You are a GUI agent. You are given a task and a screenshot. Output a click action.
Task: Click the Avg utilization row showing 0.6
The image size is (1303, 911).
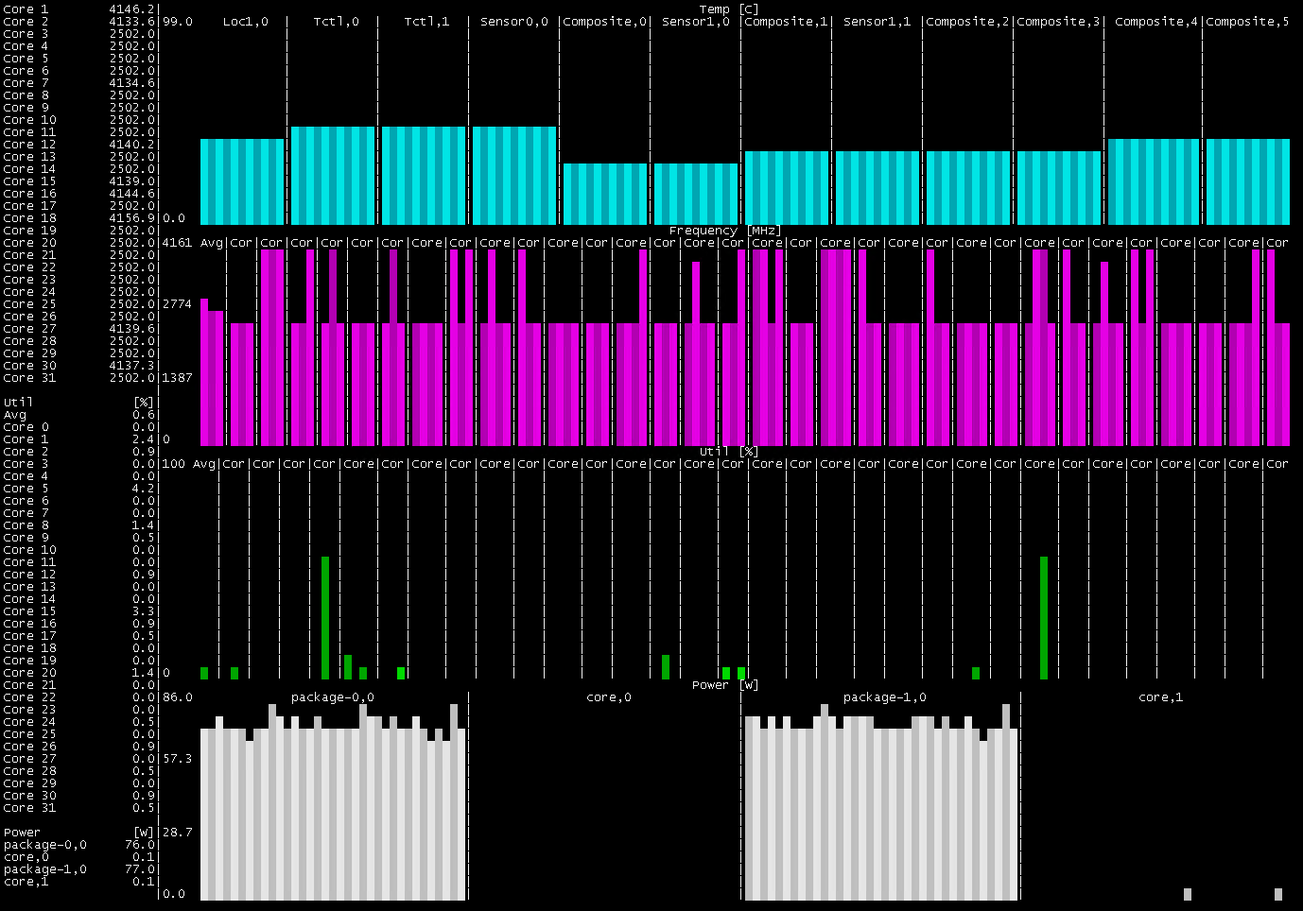click(144, 415)
